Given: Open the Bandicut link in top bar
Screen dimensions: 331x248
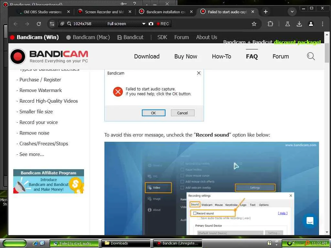Looking at the screenshot, I should tap(131, 37).
